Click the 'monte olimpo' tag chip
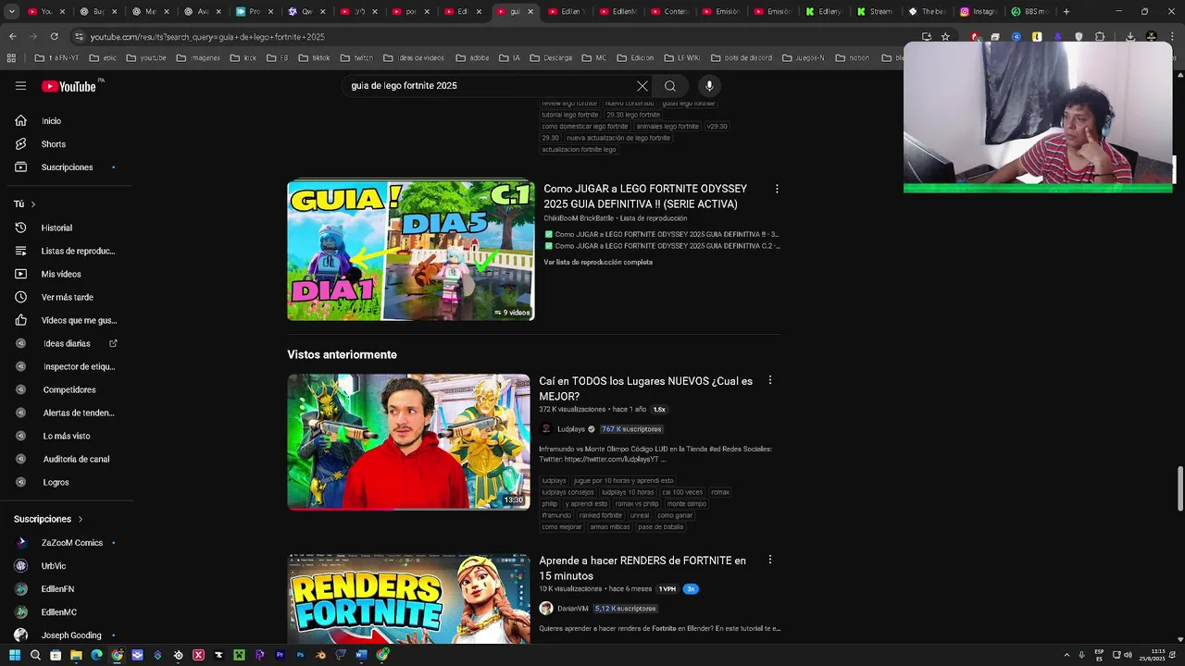This screenshot has height=666, width=1185. click(x=686, y=504)
